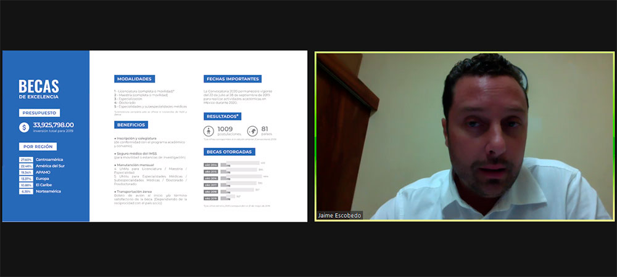
Task: Click the BENEFICIOS section header
Action: pyautogui.click(x=131, y=124)
